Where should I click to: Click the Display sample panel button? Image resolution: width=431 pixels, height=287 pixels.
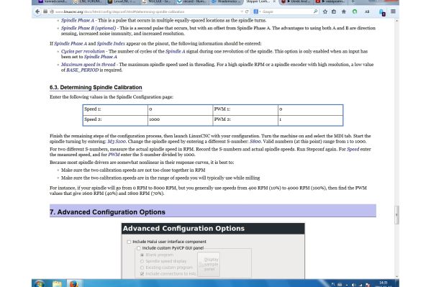(x=209, y=264)
